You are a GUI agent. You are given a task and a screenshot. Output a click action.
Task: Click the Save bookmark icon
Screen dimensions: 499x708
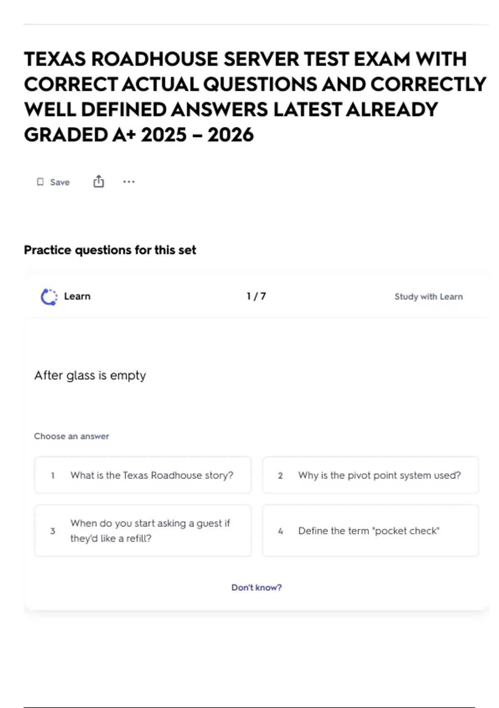40,182
